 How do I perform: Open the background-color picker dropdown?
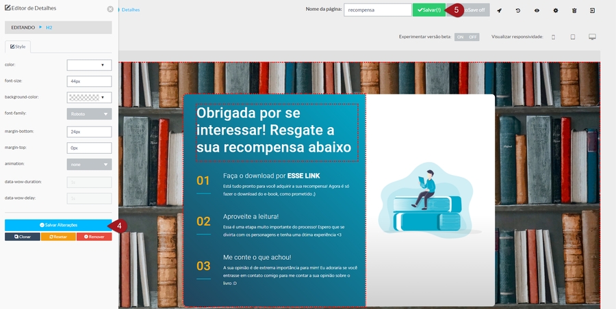click(x=89, y=98)
